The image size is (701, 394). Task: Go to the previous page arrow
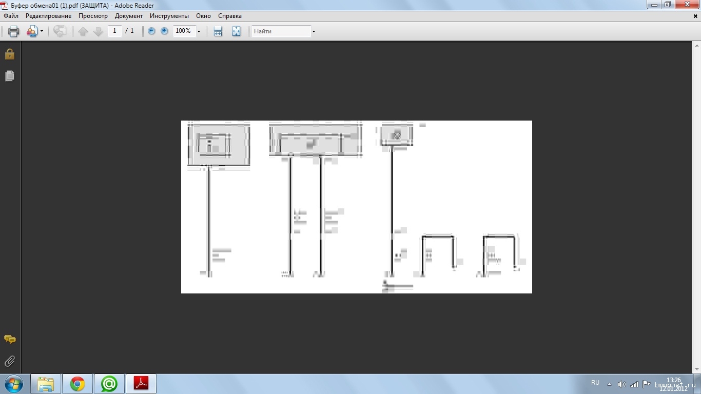(83, 31)
